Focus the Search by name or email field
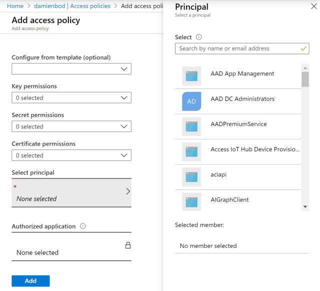Image resolution: width=320 pixels, height=291 pixels. click(237, 48)
